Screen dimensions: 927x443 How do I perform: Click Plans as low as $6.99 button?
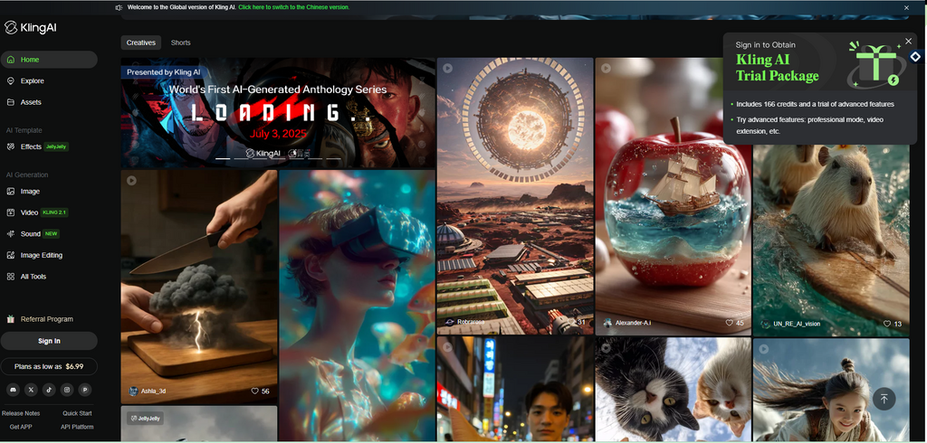[x=49, y=366]
